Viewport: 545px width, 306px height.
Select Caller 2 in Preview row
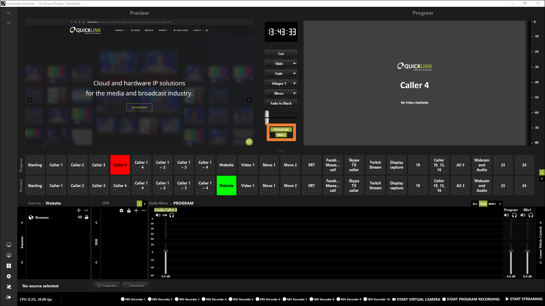click(x=77, y=186)
